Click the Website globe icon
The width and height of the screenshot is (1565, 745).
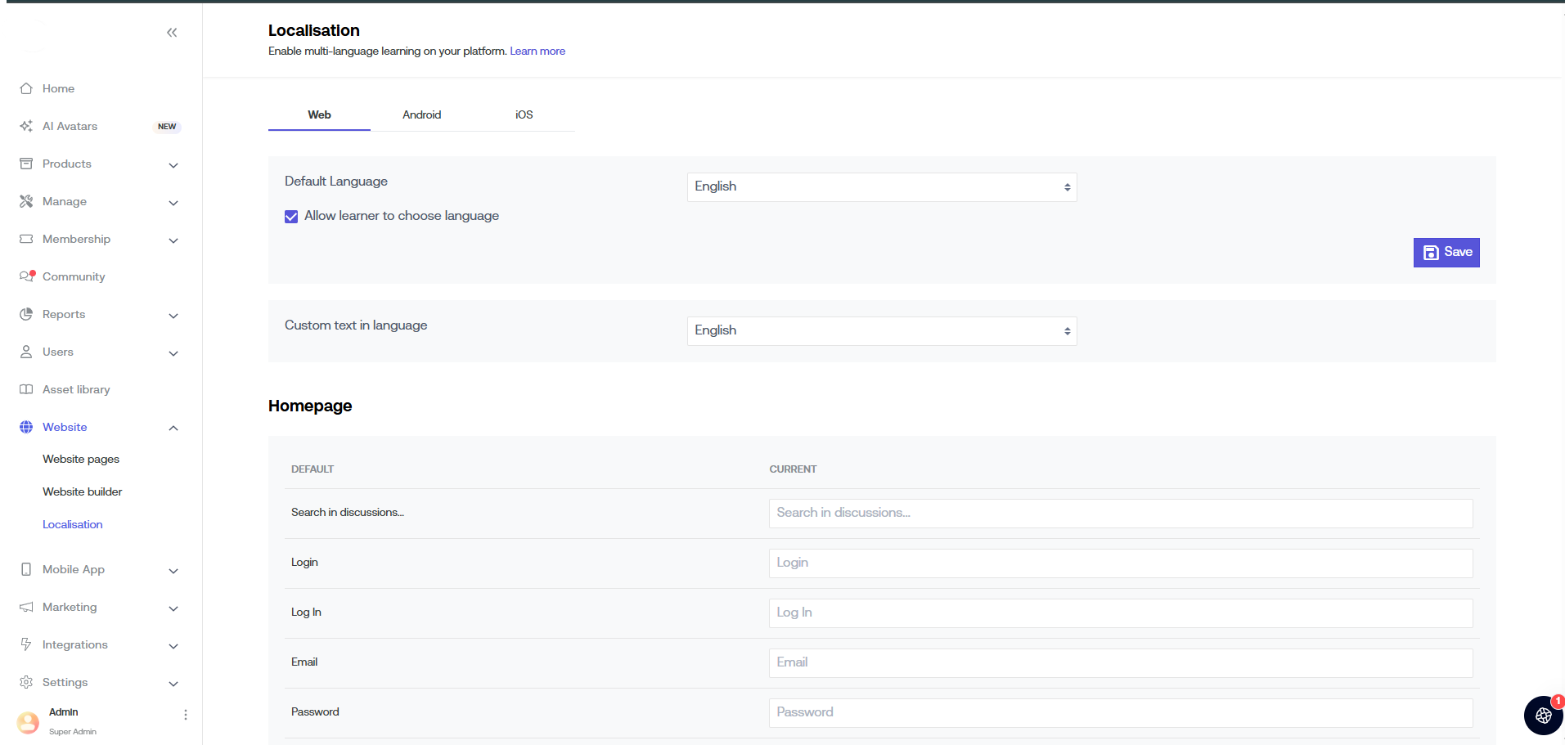[x=26, y=427]
